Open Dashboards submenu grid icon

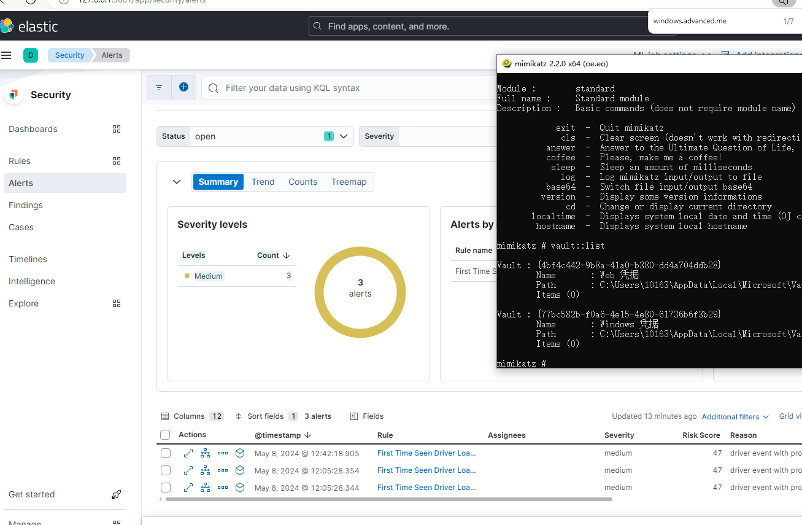(117, 129)
